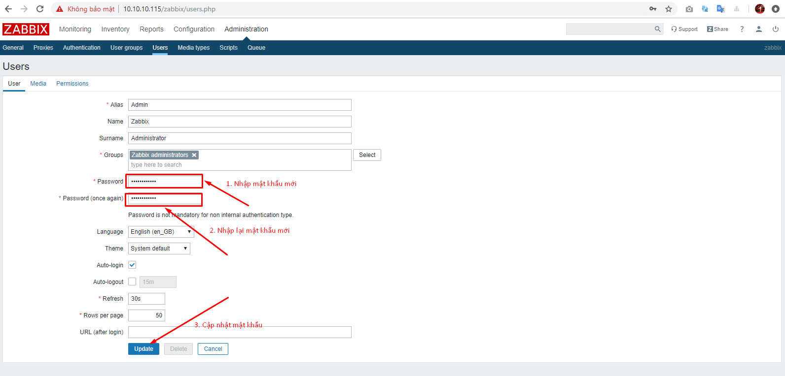Open the Help question mark

[742, 29]
